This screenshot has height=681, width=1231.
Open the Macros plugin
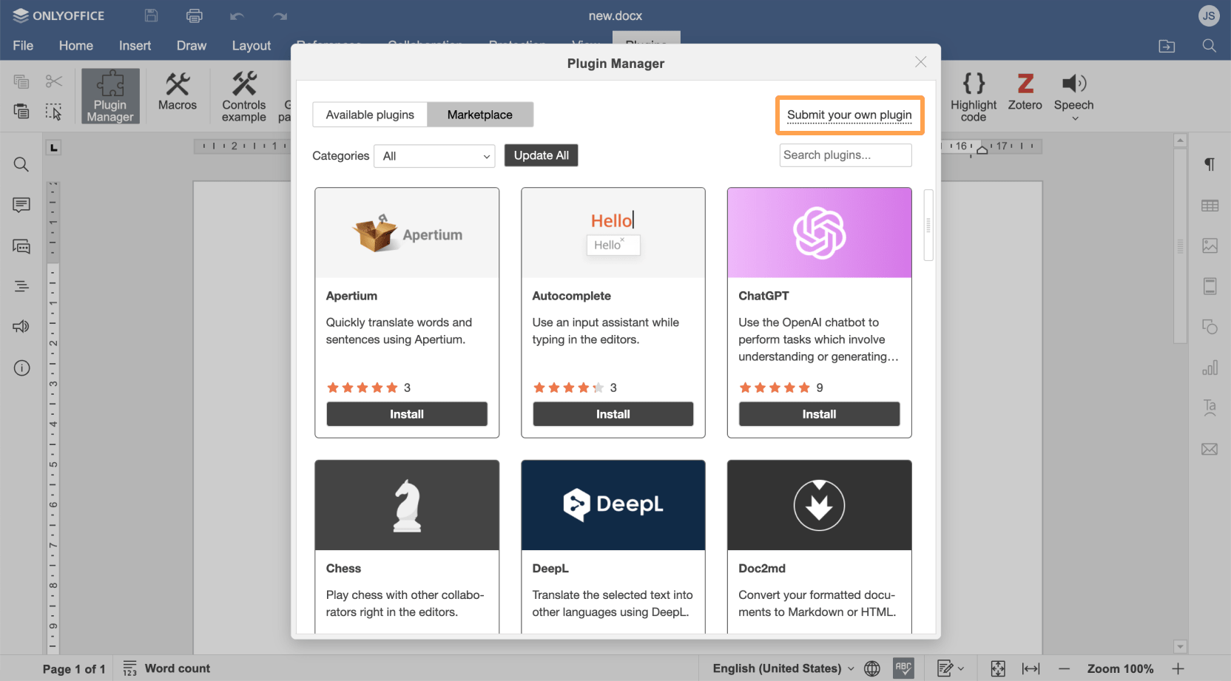[x=178, y=92]
